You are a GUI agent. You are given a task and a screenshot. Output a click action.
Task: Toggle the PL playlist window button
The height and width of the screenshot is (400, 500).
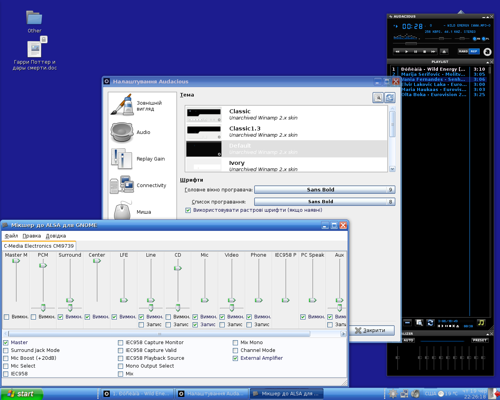click(486, 39)
